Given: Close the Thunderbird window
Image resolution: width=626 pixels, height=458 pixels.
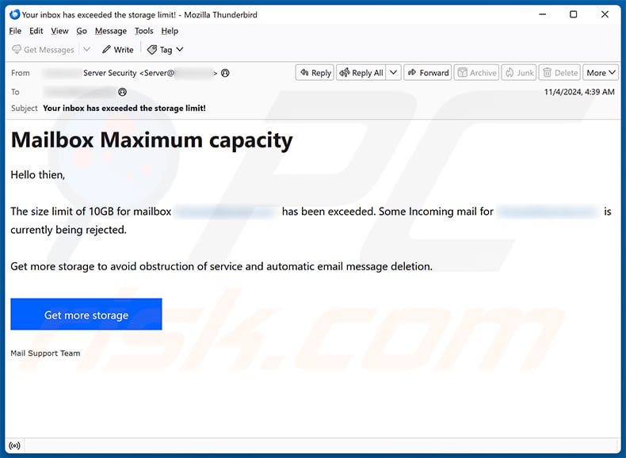Looking at the screenshot, I should point(605,14).
